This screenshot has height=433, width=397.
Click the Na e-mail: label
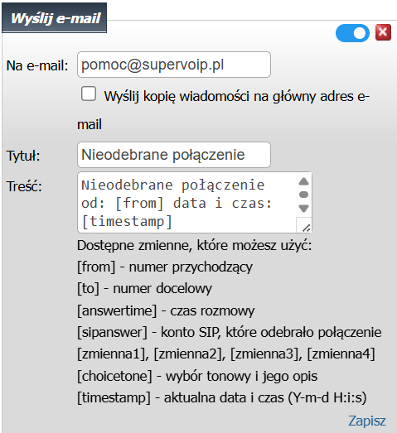pyautogui.click(x=37, y=65)
